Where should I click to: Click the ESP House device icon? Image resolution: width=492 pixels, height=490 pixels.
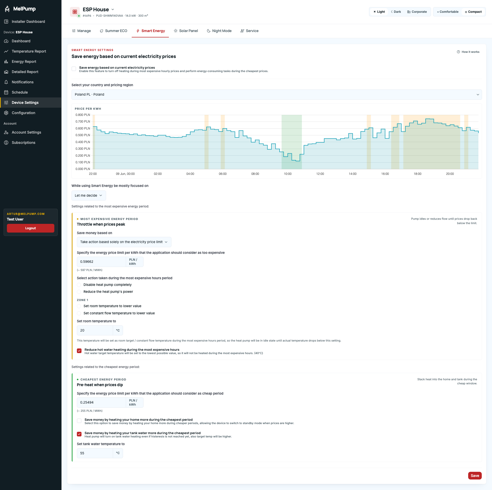tap(75, 12)
